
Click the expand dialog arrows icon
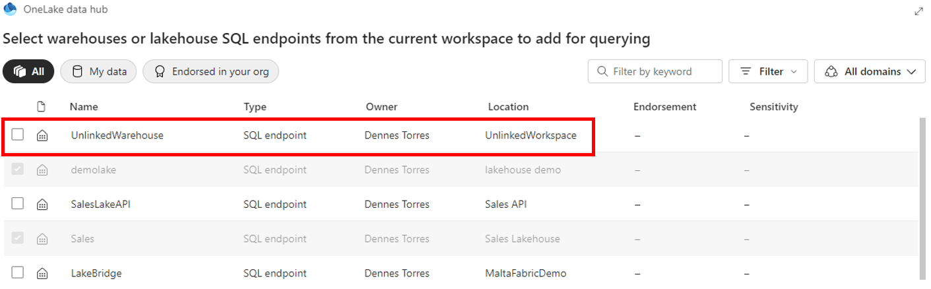(x=918, y=11)
